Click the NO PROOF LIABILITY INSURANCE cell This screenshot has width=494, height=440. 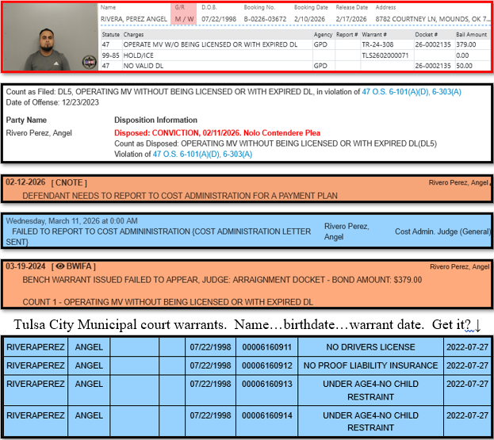pos(370,365)
